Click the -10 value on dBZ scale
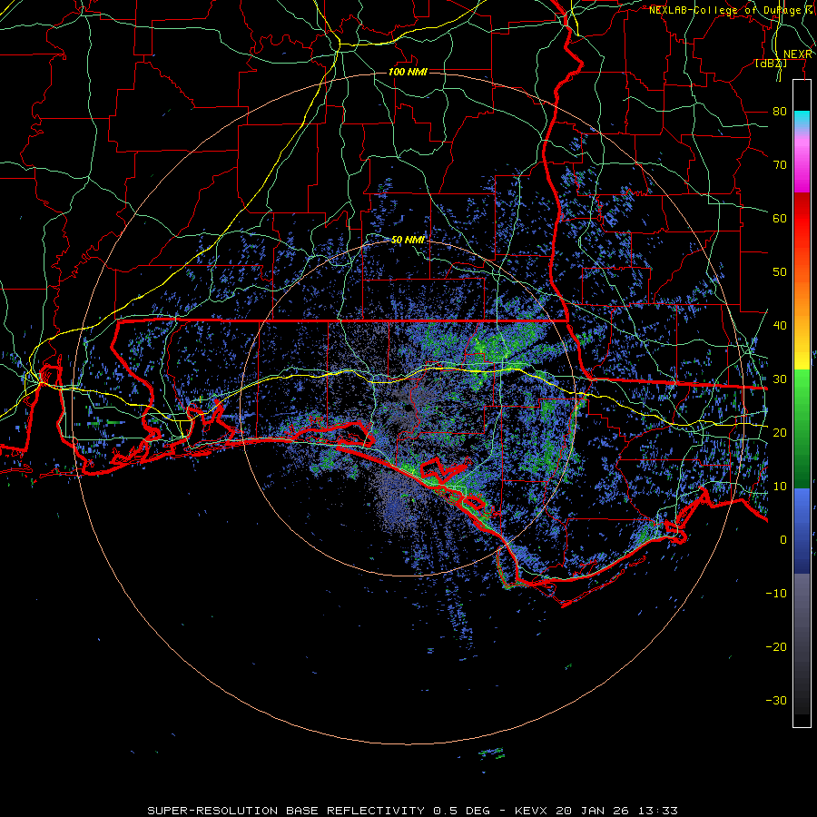 click(776, 594)
